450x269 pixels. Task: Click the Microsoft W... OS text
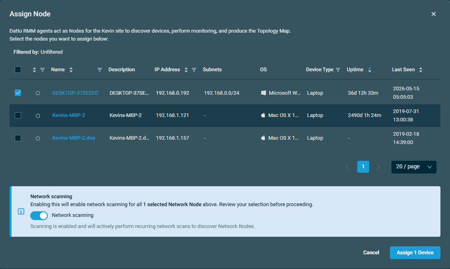[x=285, y=93]
